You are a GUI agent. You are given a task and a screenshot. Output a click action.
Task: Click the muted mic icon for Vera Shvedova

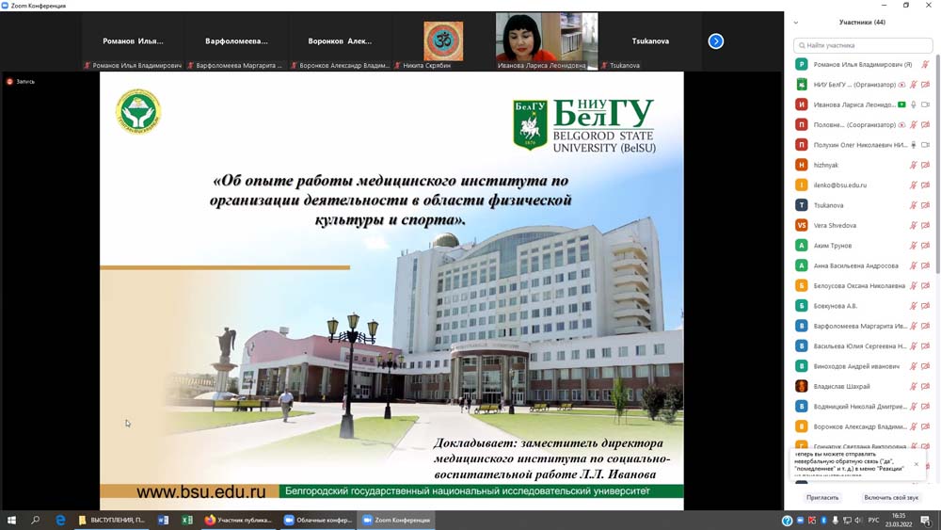913,225
